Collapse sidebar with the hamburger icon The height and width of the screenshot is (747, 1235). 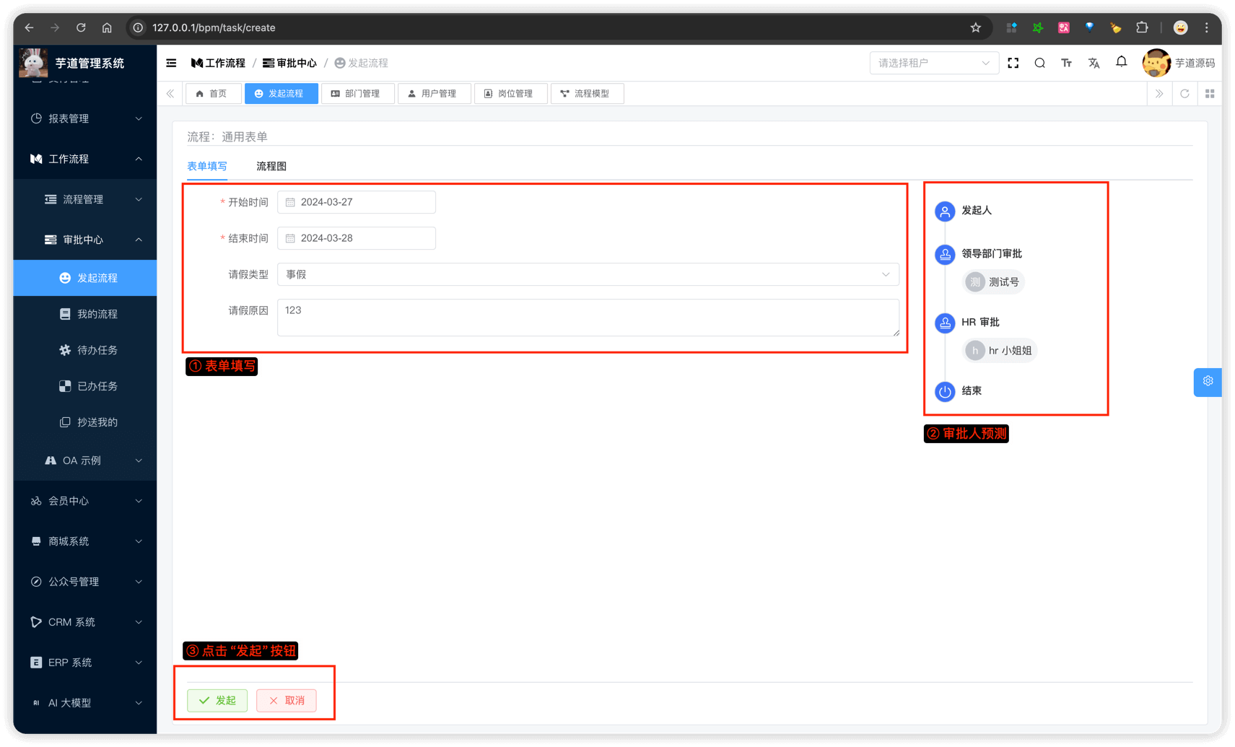coord(171,64)
